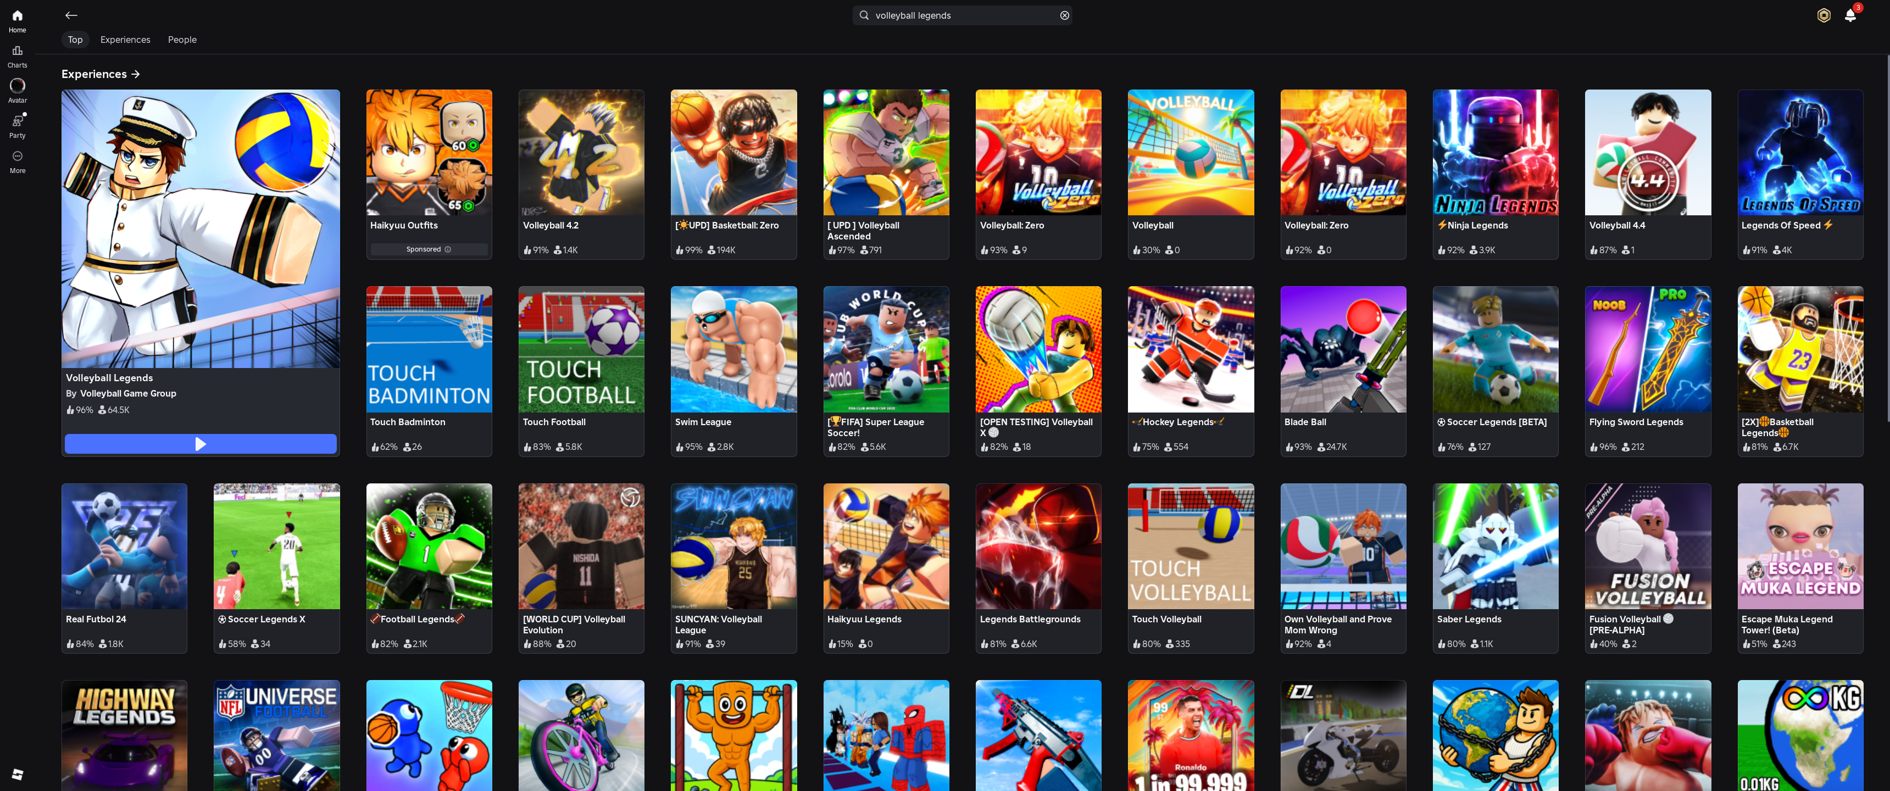Expand the Experiences section arrow

(x=136, y=74)
